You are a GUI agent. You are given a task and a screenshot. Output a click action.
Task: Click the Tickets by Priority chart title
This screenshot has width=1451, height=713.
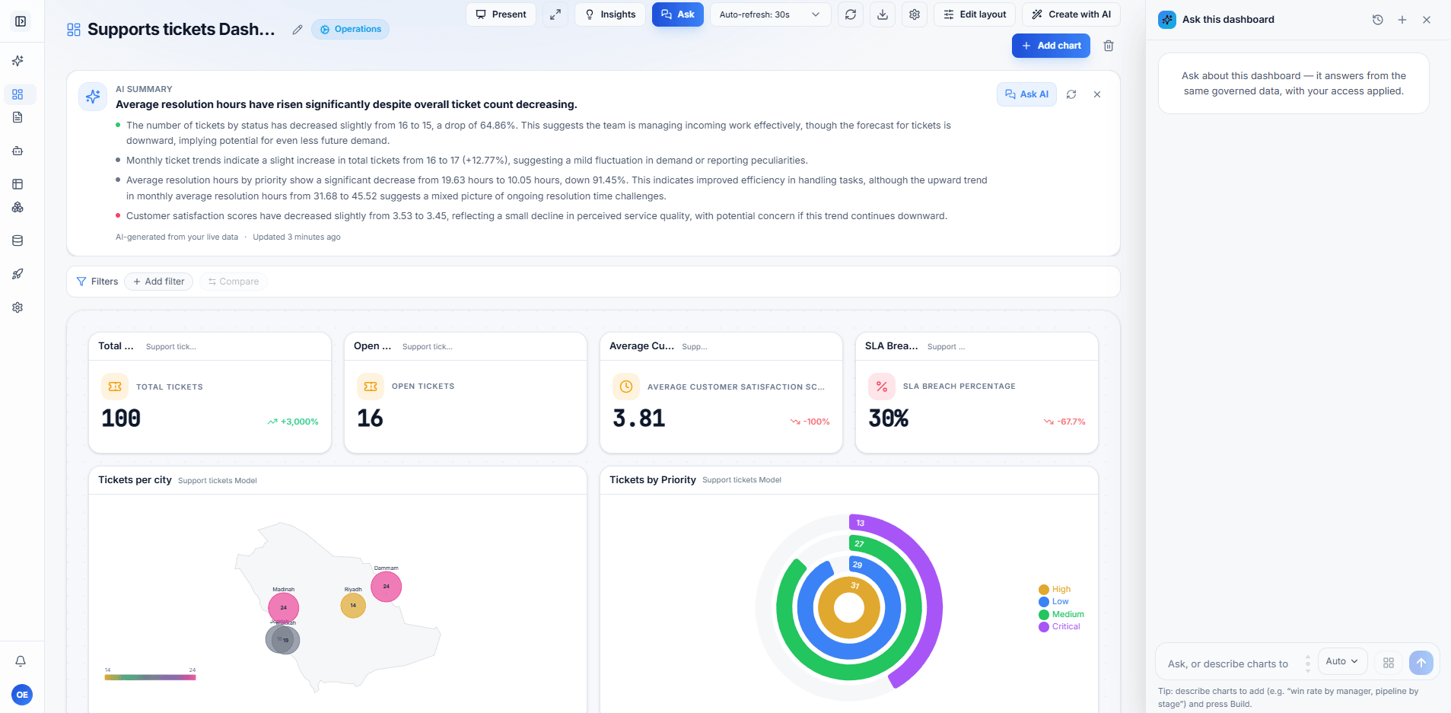[653, 480]
